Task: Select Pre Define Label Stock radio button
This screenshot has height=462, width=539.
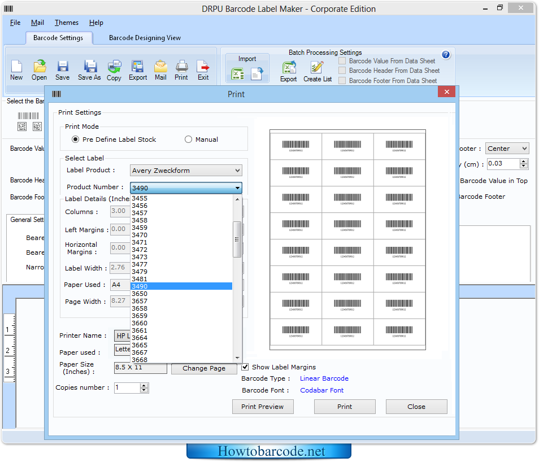Action: [x=75, y=139]
